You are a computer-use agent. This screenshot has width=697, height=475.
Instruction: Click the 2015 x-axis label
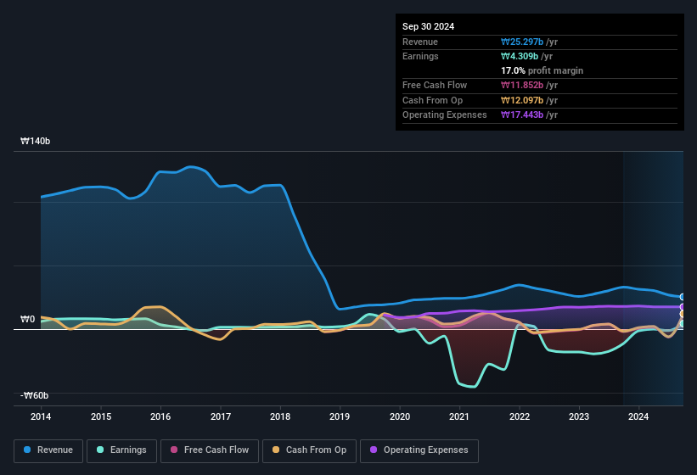(101, 416)
